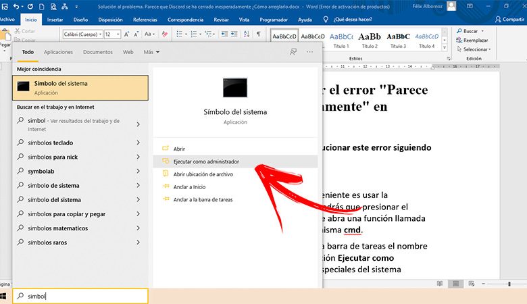Screen dimensions: 527x304
Task: Increase font size with the grow font icon
Action: 127,34
